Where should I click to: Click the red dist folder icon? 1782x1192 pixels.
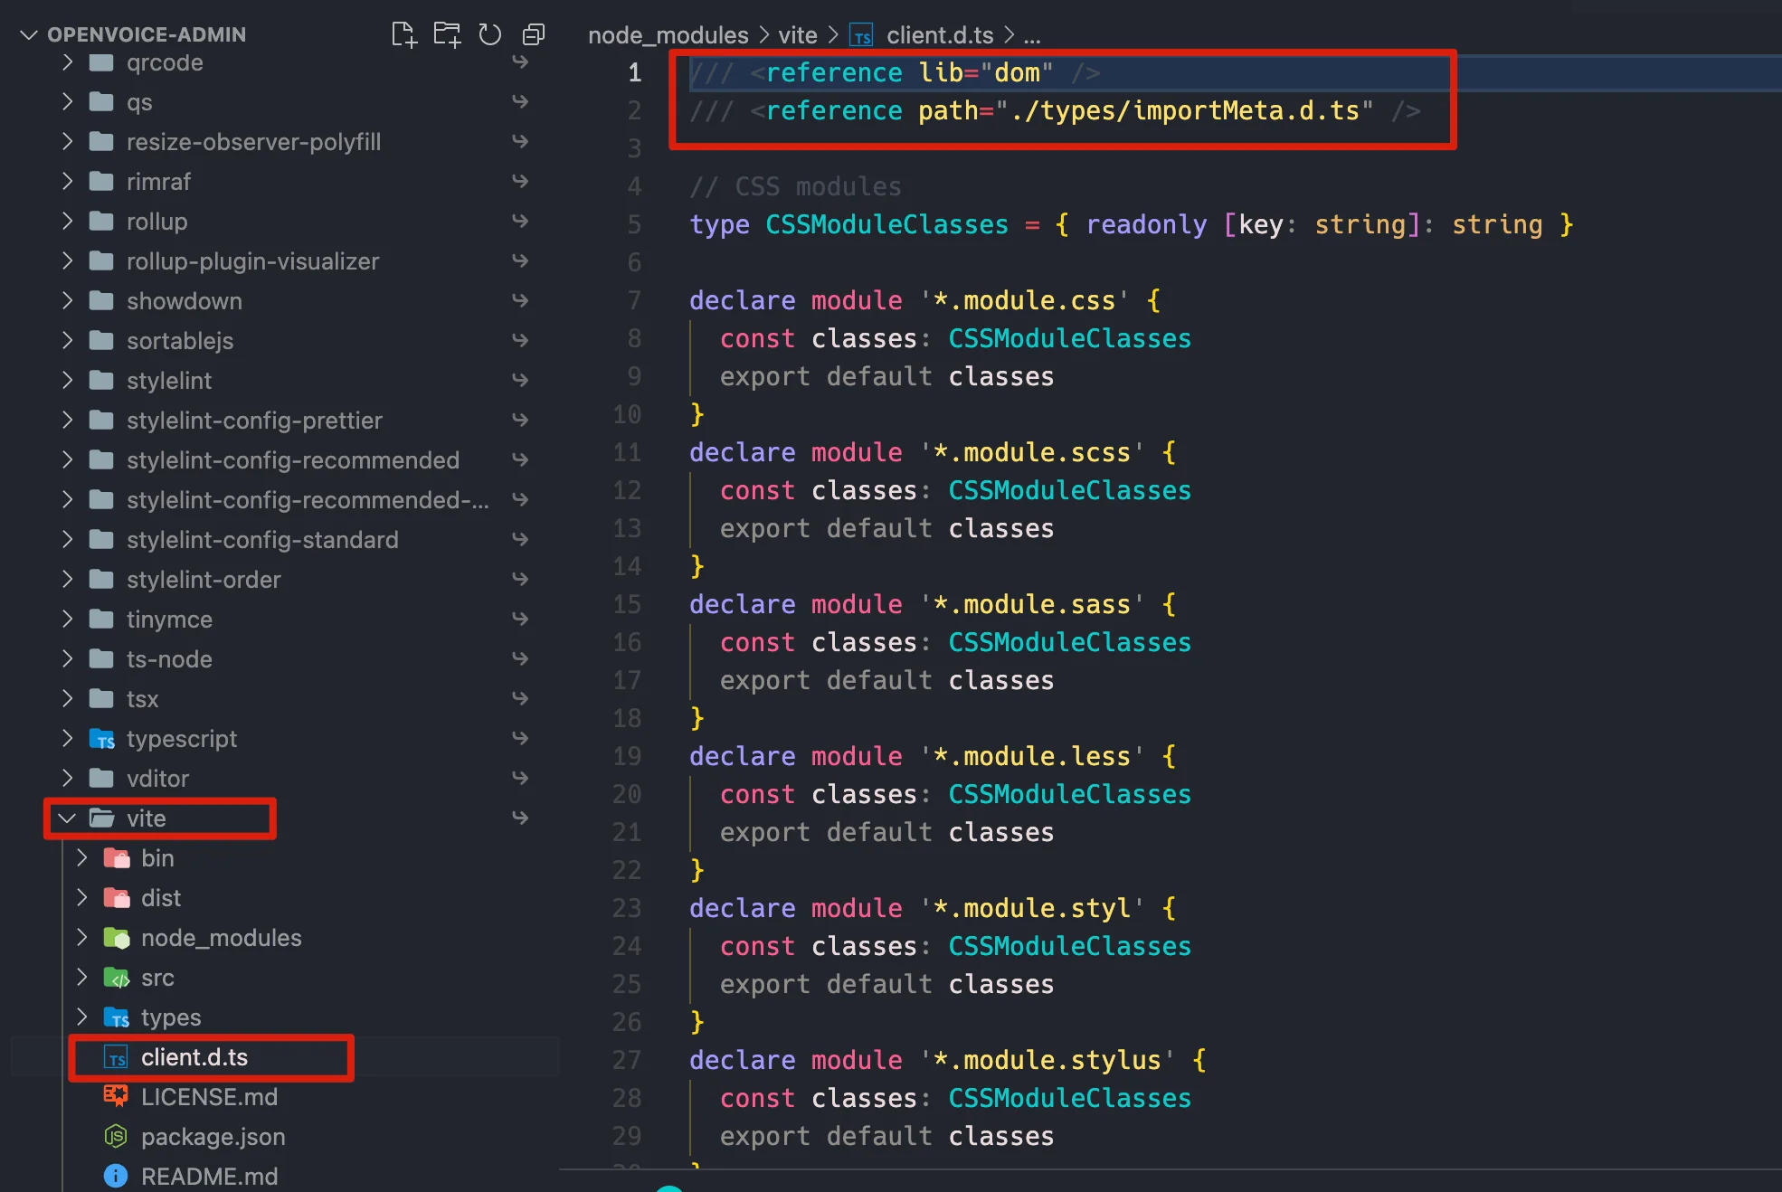click(x=117, y=898)
